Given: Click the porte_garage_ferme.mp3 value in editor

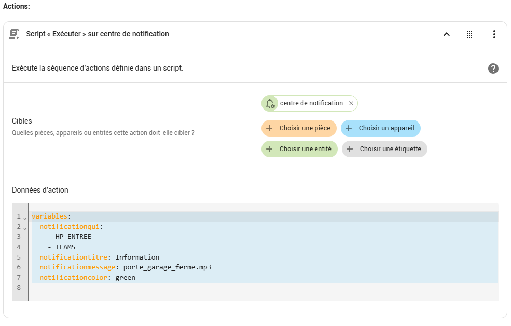Looking at the screenshot, I should pos(167,267).
